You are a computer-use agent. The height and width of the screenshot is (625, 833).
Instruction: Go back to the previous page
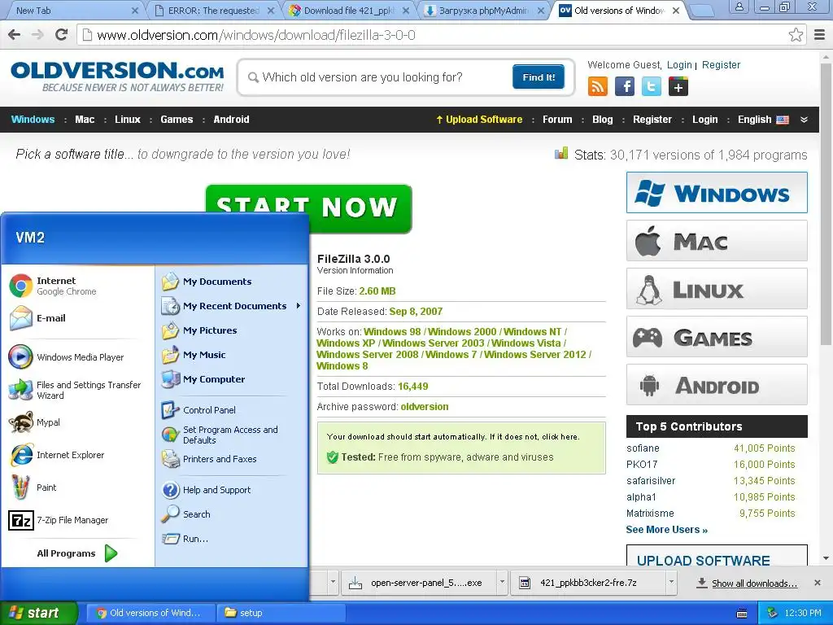point(15,35)
